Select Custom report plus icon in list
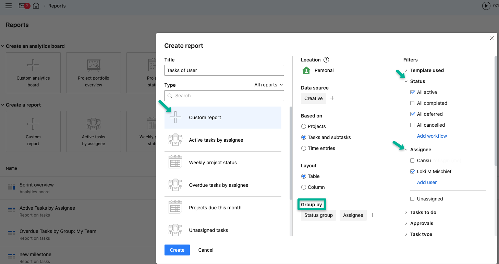The image size is (499, 264). [x=175, y=117]
